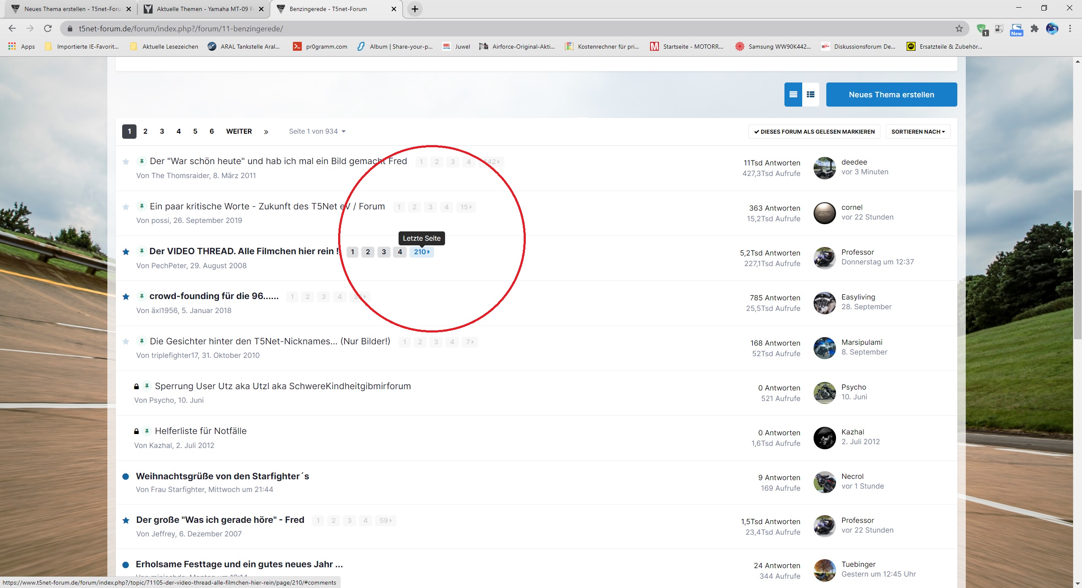Click WEITER to go to next page
The image size is (1082, 588).
(x=239, y=131)
